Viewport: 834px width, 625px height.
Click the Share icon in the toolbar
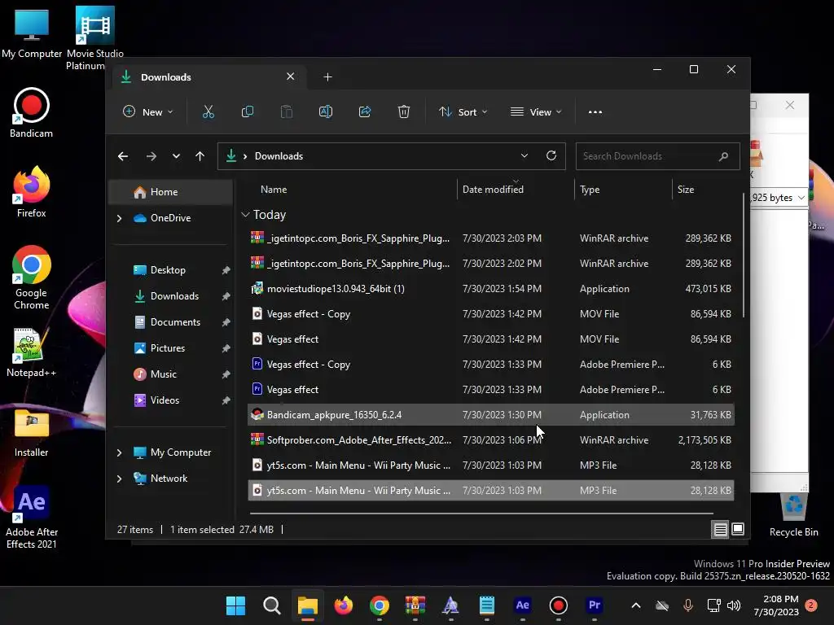[x=365, y=111]
